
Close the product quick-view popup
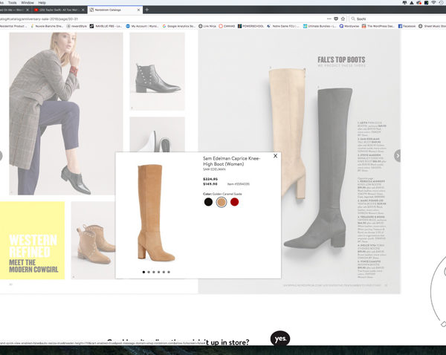coord(275,156)
